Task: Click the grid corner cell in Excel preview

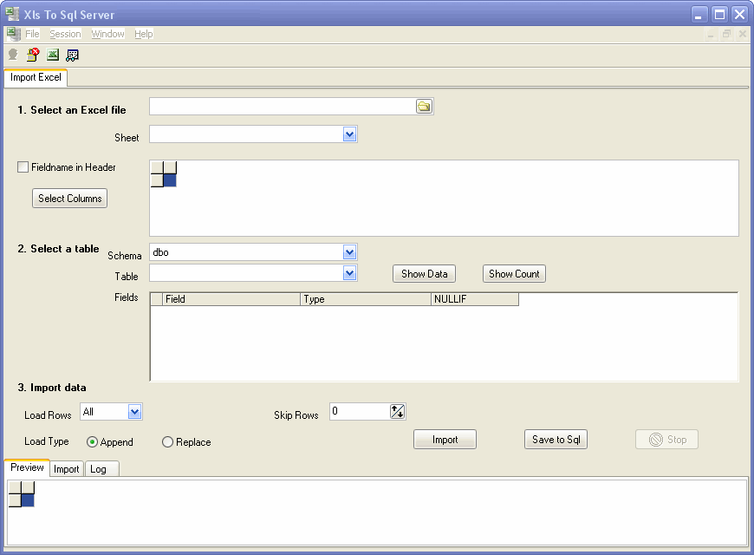Action: tap(157, 167)
